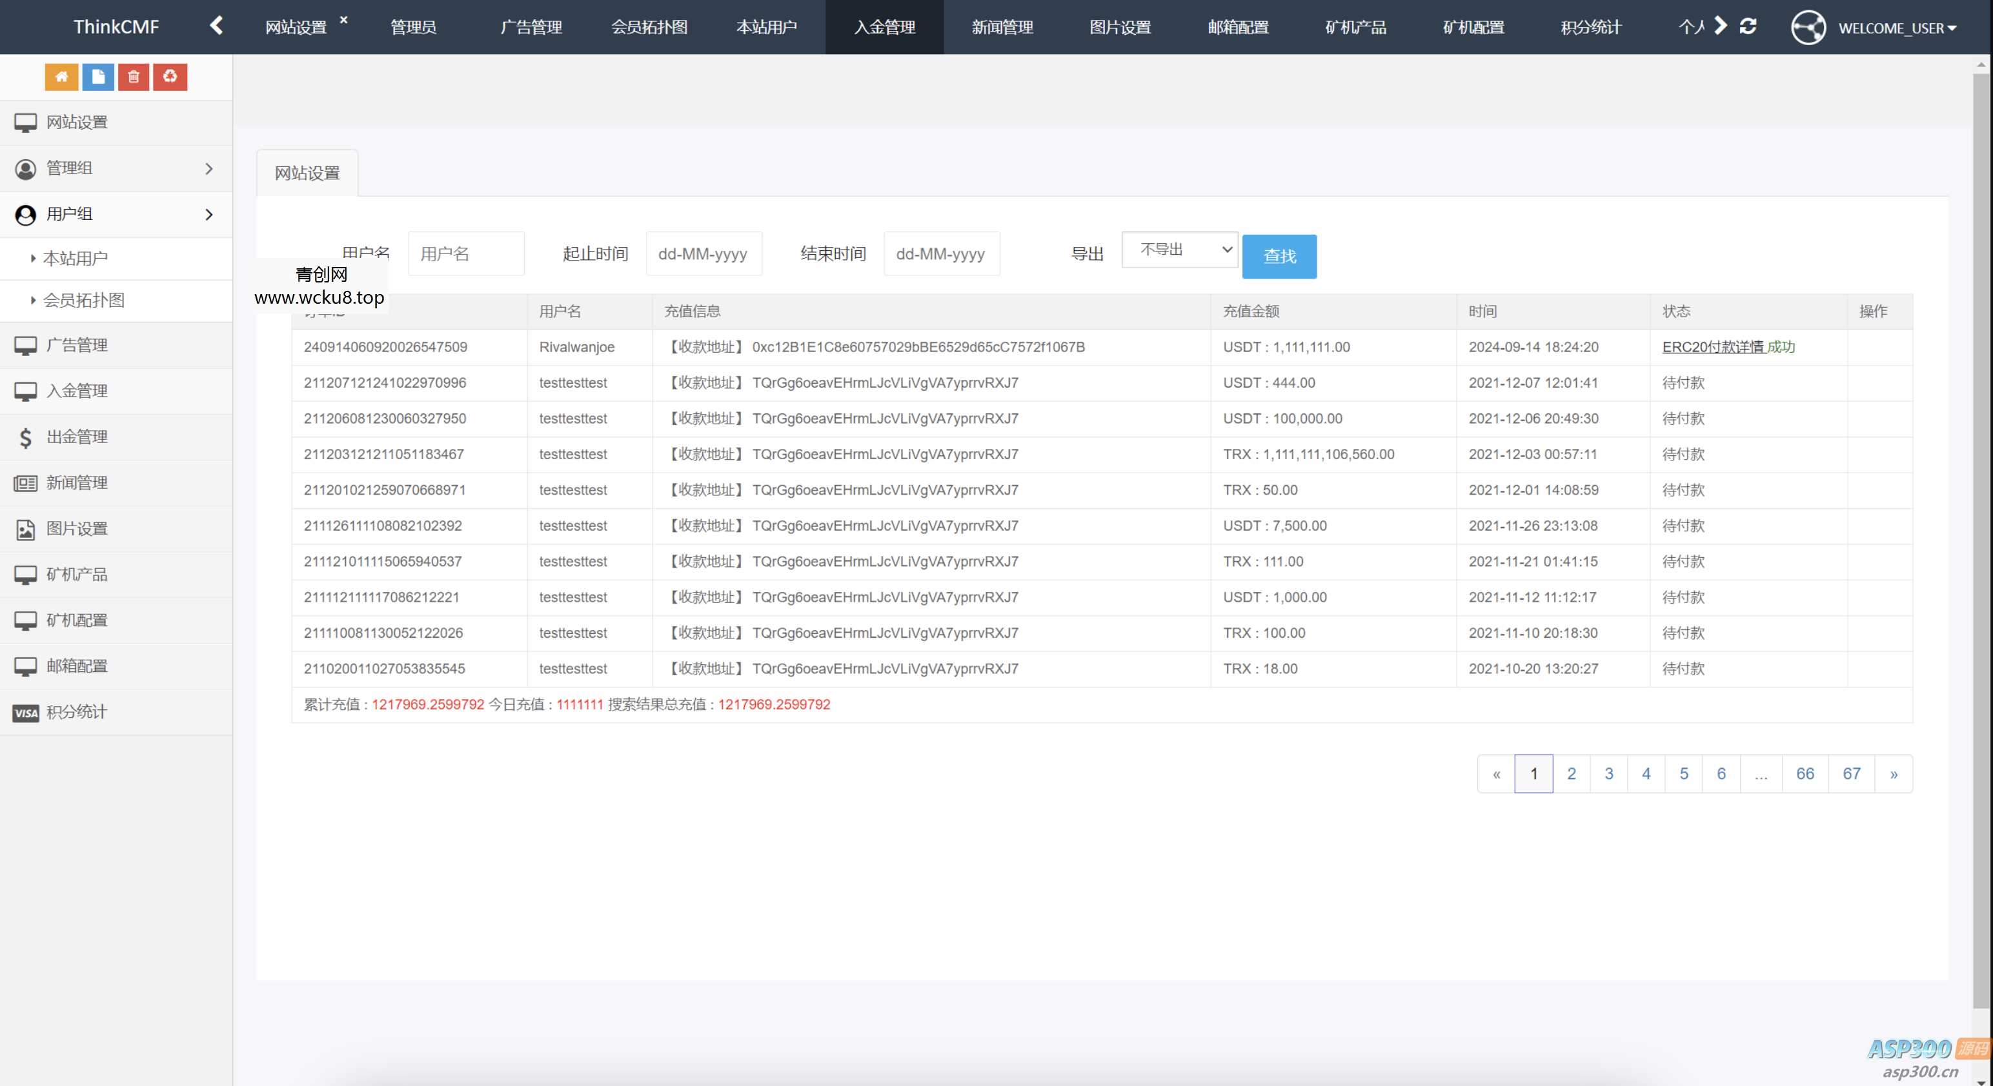
Task: Open the 不导出 export dropdown
Action: [1179, 250]
